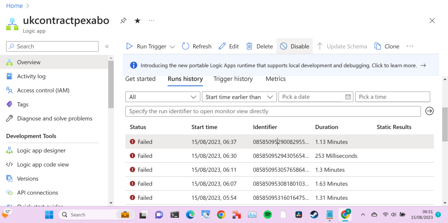Click the Start time column header

(204, 127)
